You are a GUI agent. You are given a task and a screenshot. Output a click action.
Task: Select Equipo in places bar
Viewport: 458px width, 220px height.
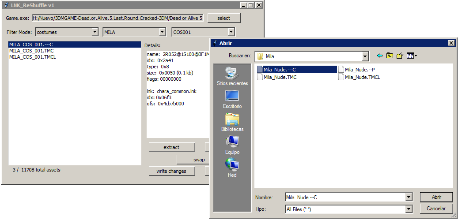[232, 145]
